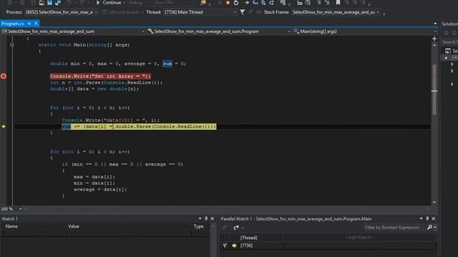Click the undo icon in toolbar
This screenshot has width=458, height=257.
click(x=69, y=3)
